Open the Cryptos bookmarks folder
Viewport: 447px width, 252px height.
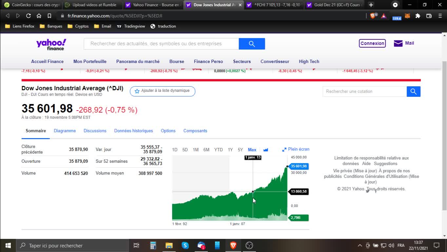[x=78, y=26]
